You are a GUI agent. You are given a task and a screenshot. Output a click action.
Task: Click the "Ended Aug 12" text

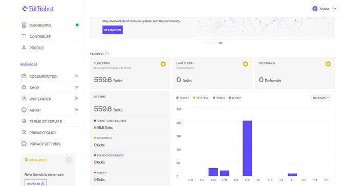(185, 68)
